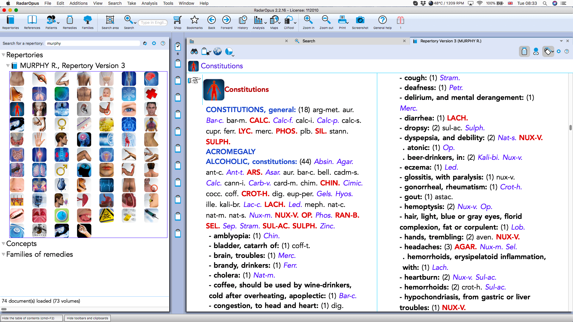Click the Zoom in magnifier
This screenshot has width=573, height=322.
click(308, 22)
